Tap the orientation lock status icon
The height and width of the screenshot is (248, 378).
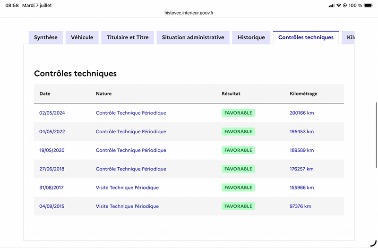point(345,5)
